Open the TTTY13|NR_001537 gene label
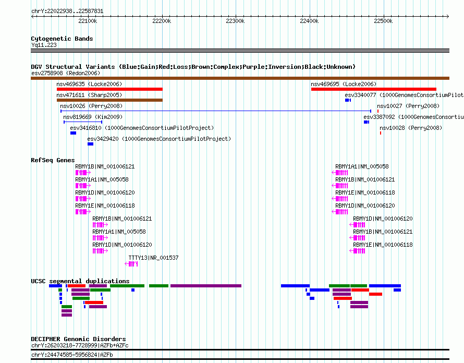 tap(154, 258)
